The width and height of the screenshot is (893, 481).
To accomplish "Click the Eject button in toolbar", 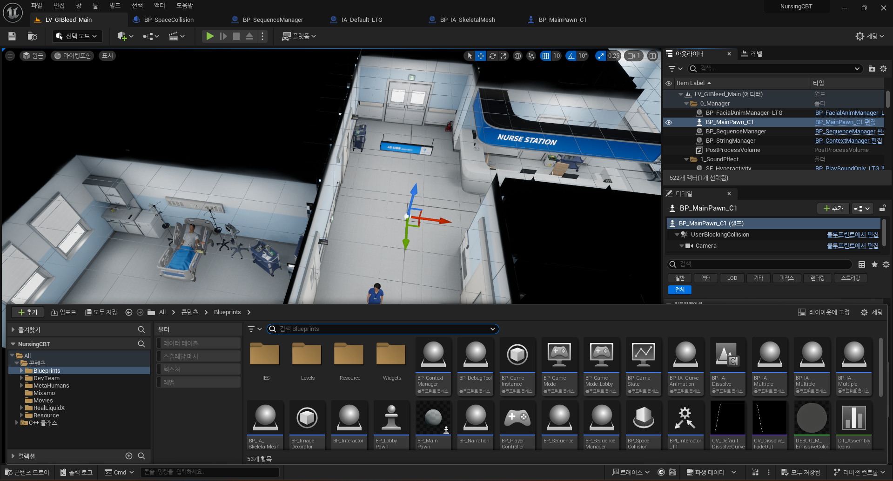I will pos(249,36).
